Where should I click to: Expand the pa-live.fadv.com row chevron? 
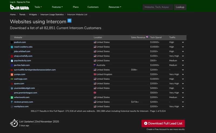(183, 65)
